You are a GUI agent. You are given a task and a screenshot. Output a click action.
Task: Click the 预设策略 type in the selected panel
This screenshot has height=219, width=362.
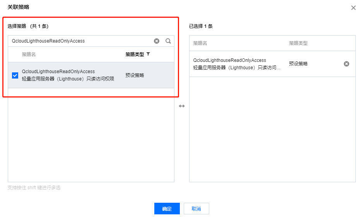[298, 64]
